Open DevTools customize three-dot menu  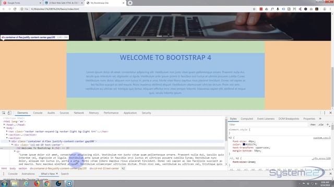pyautogui.click(x=325, y=113)
